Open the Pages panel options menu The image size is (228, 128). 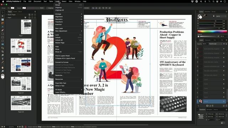click(x=35, y=12)
